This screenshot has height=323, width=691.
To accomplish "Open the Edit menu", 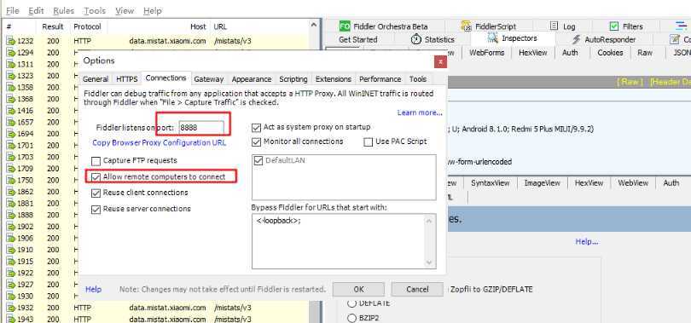I will click(x=36, y=10).
